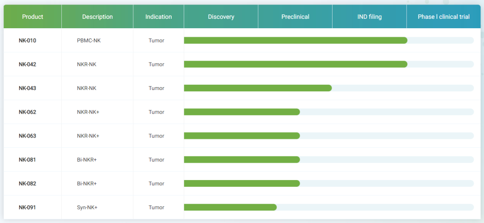Open the NK-010 product entry
Image resolution: width=484 pixels, height=223 pixels.
click(27, 40)
